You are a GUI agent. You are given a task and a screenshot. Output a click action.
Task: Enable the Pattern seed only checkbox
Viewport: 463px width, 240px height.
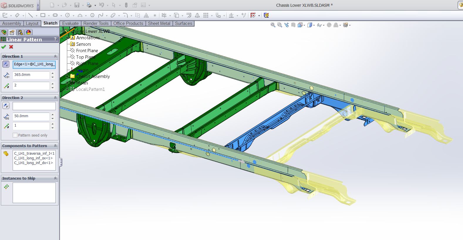coord(15,135)
